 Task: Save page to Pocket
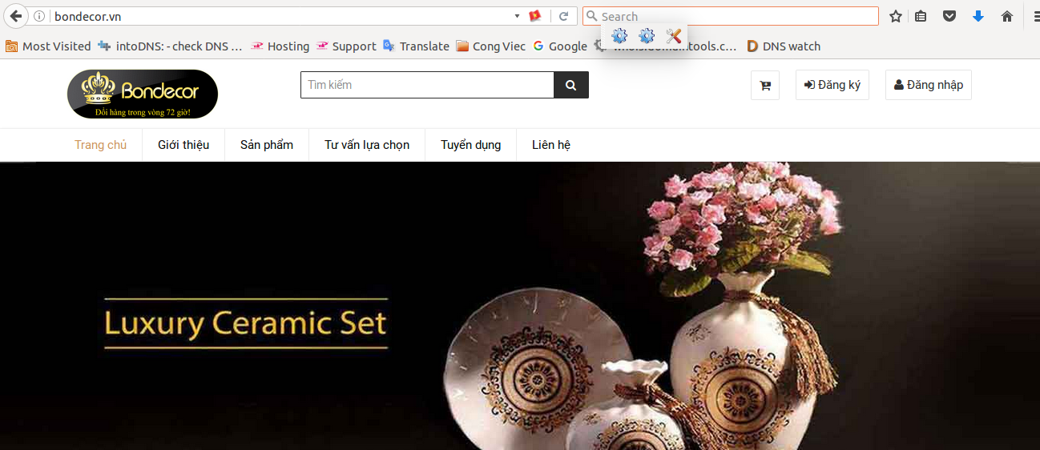[949, 16]
